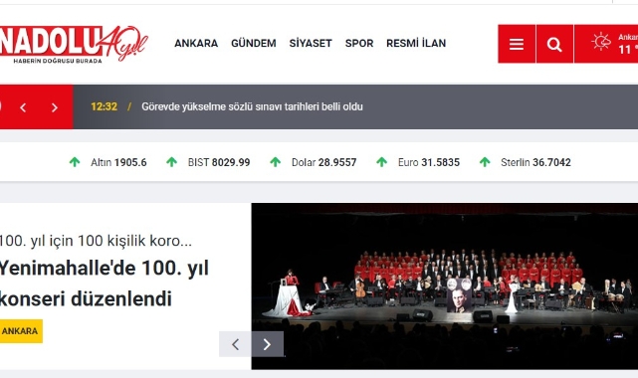This screenshot has width=638, height=378.
Task: Click the search magnifier icon
Action: point(554,44)
